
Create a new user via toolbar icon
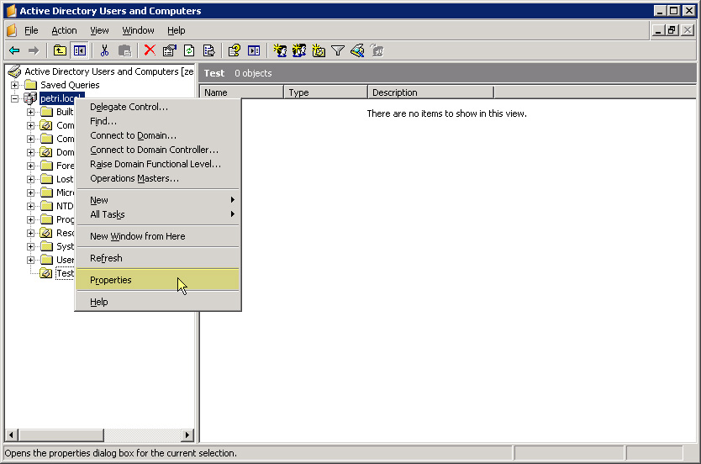point(280,50)
